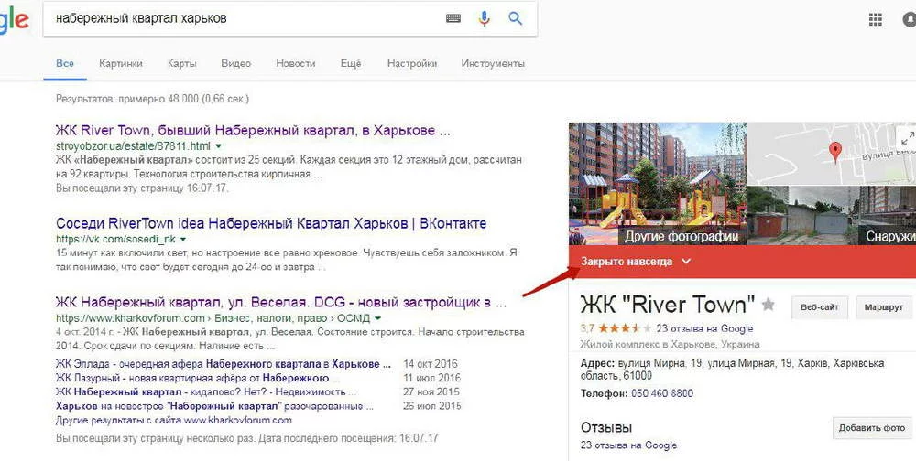Click the Маршрут button
This screenshot has height=461, width=916.
tap(883, 307)
